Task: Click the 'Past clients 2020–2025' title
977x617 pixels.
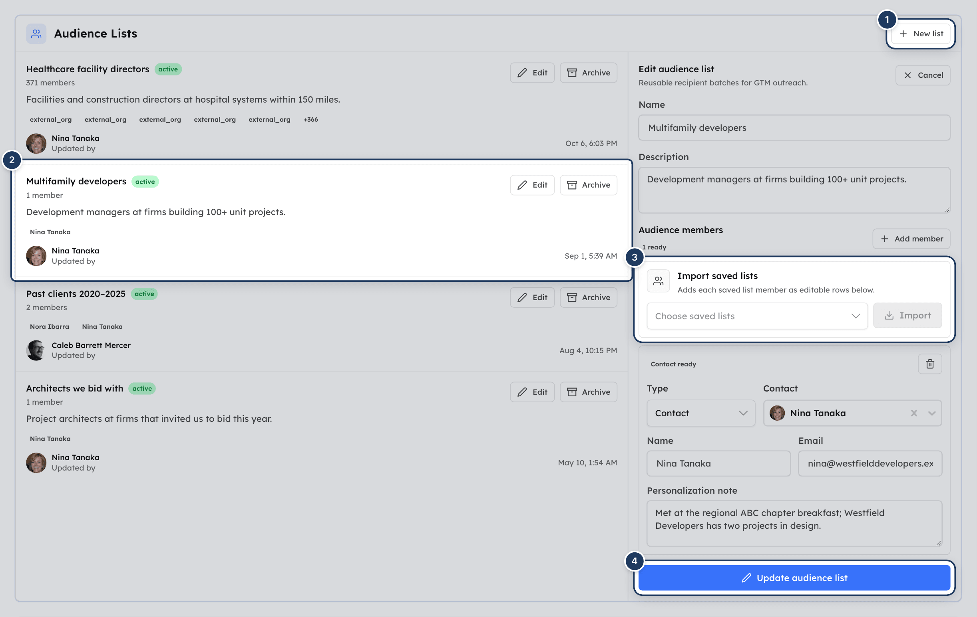Action: 76,294
